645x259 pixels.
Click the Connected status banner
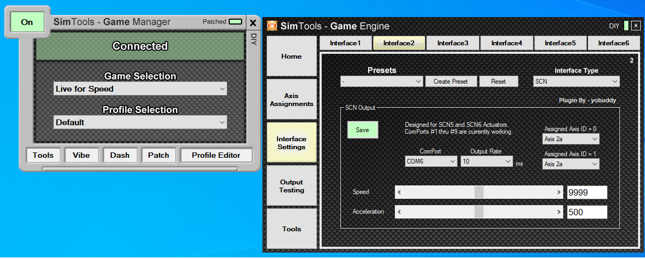[x=140, y=46]
